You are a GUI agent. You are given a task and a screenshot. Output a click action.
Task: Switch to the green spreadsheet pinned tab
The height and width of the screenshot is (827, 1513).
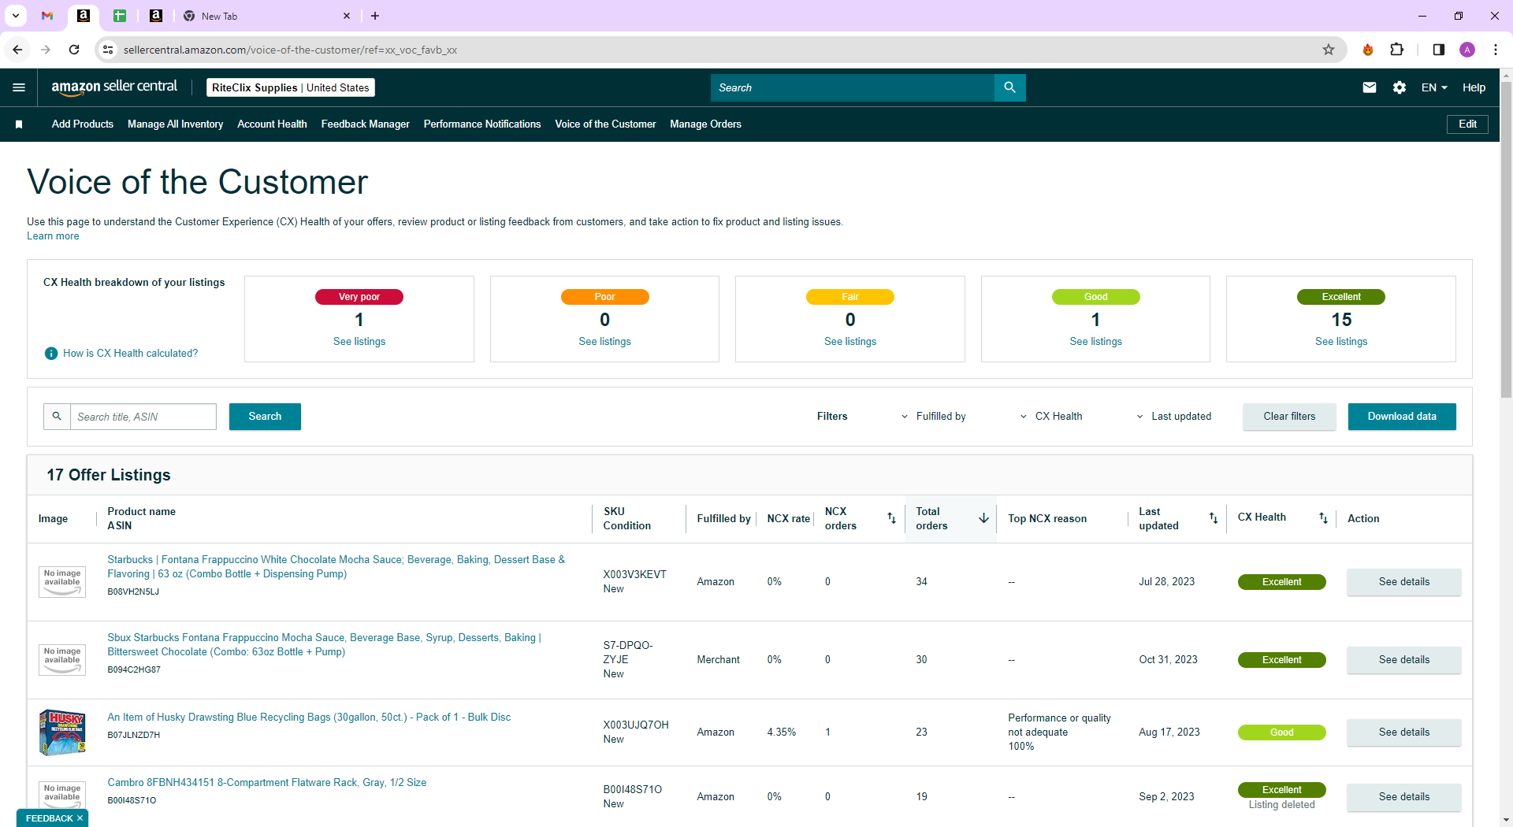[x=120, y=16]
